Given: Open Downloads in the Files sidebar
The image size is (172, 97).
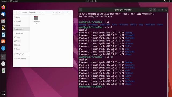Looking at the screenshot, I should [21, 33].
